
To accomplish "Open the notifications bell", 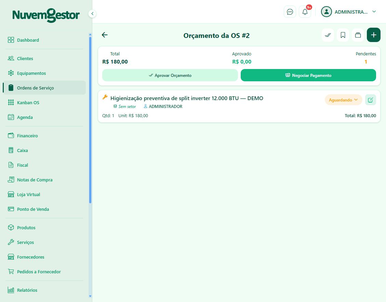I will (x=305, y=12).
